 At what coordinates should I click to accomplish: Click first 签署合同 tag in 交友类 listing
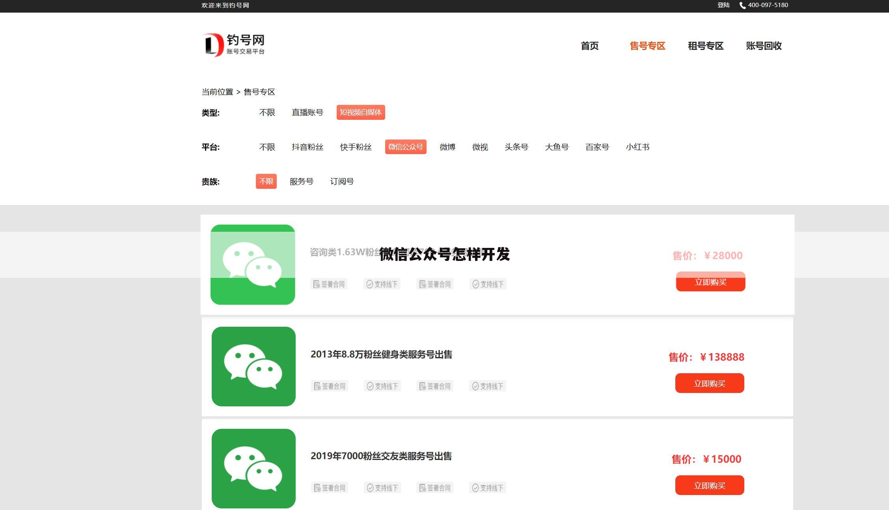pyautogui.click(x=329, y=488)
